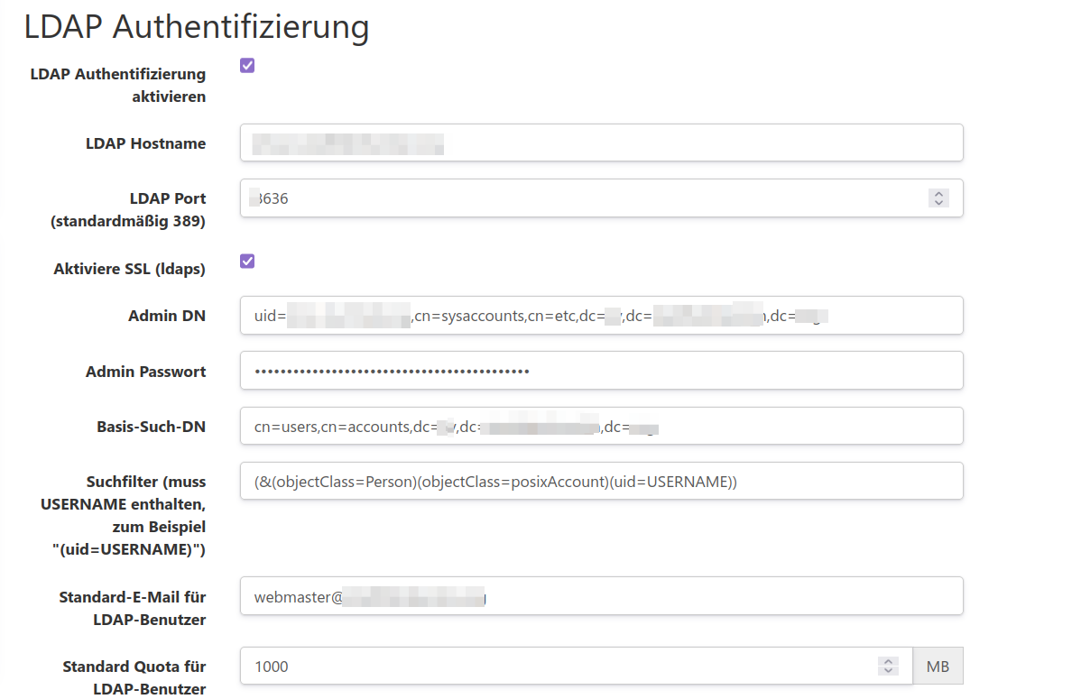Enable the LDAP Authentifizierung aktivieren checkbox

pyautogui.click(x=246, y=65)
